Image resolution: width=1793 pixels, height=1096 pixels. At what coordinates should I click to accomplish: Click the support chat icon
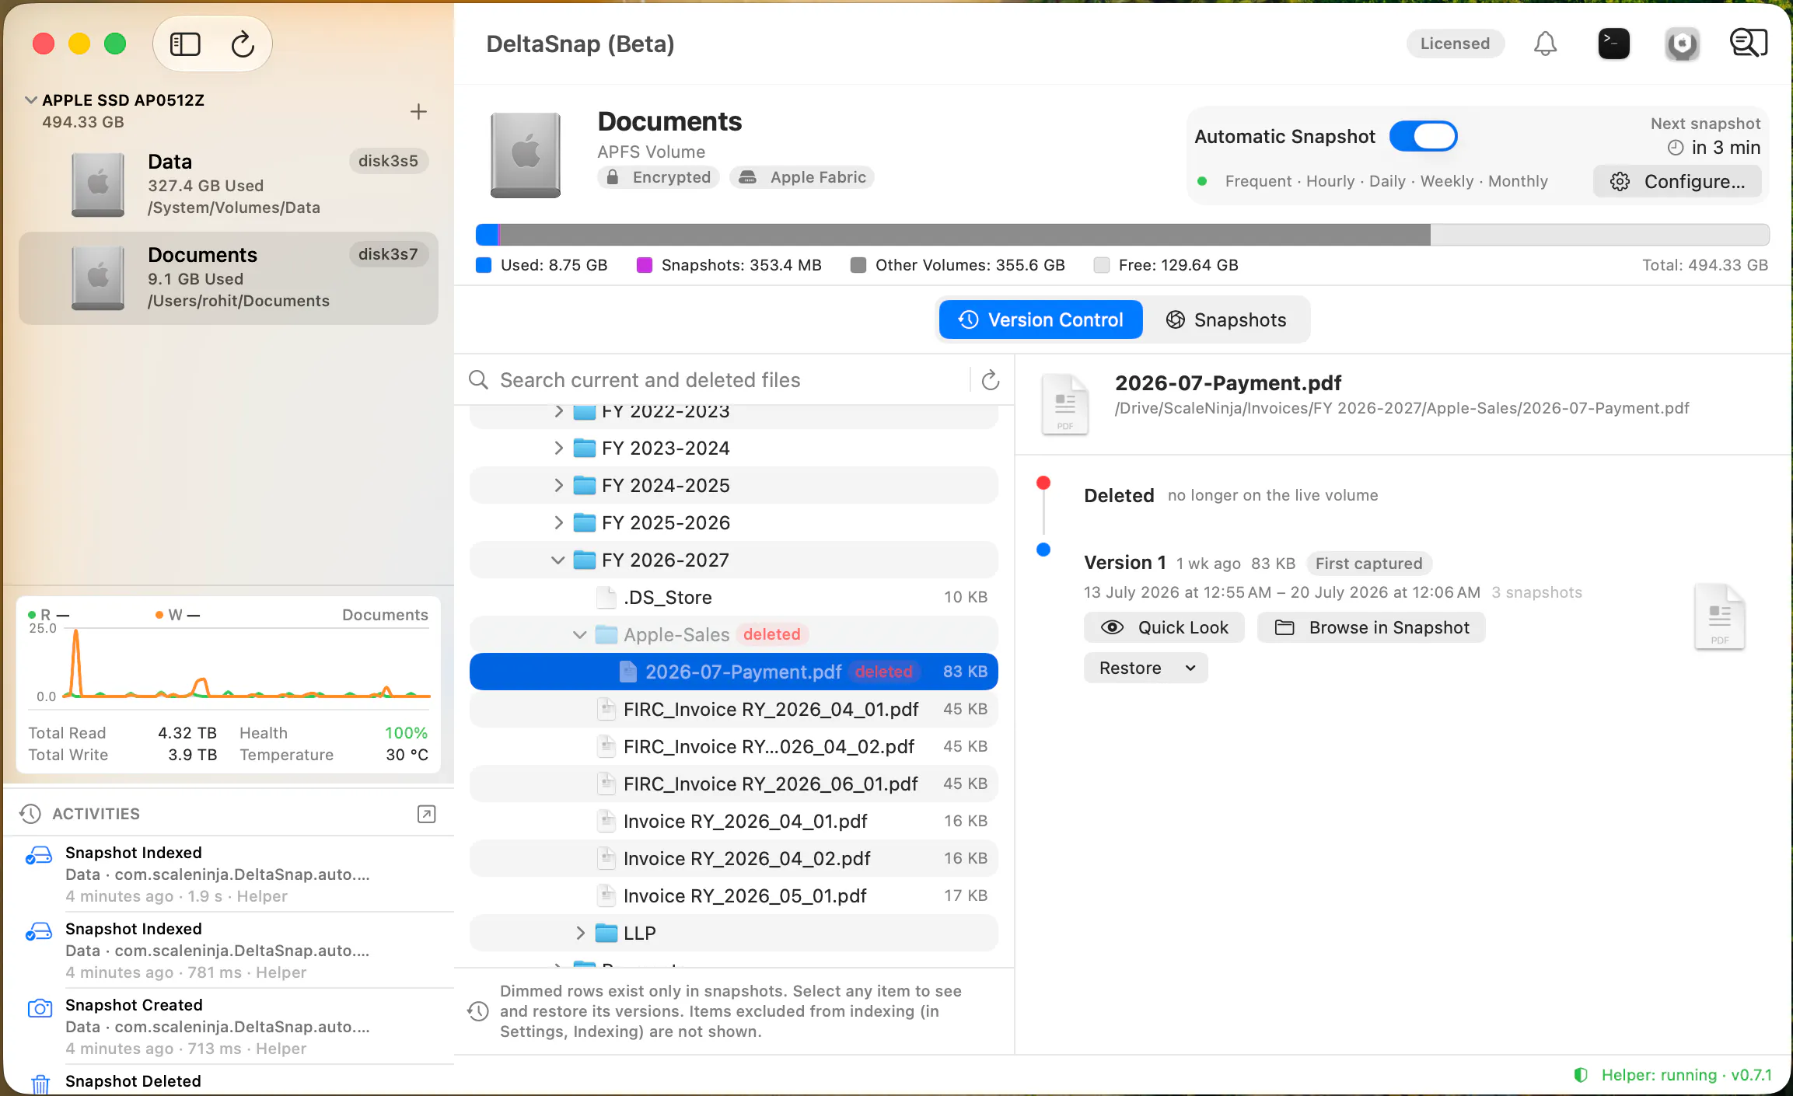tap(1748, 44)
